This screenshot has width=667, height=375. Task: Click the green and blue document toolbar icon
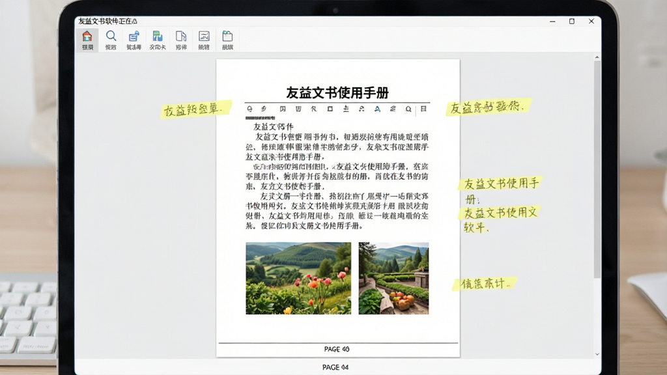coord(158,36)
